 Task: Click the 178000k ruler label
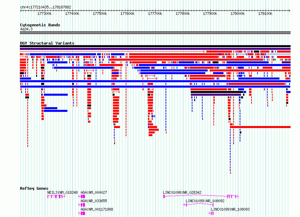(238, 13)
